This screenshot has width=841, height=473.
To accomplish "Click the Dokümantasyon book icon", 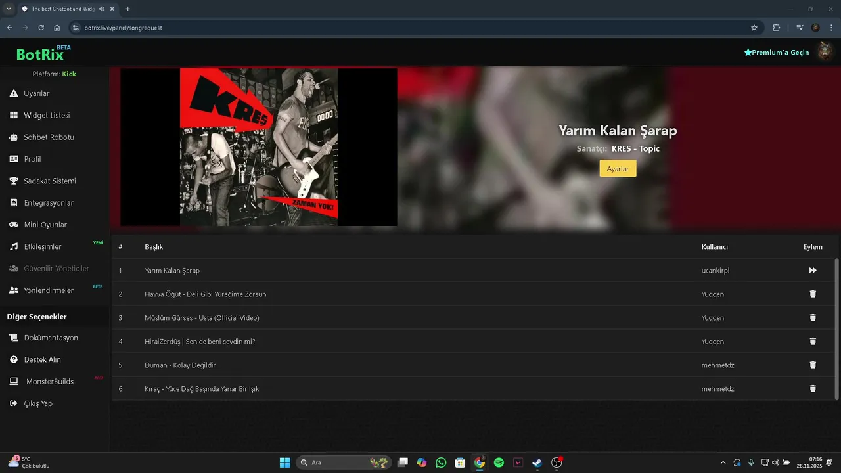I will 13,338.
